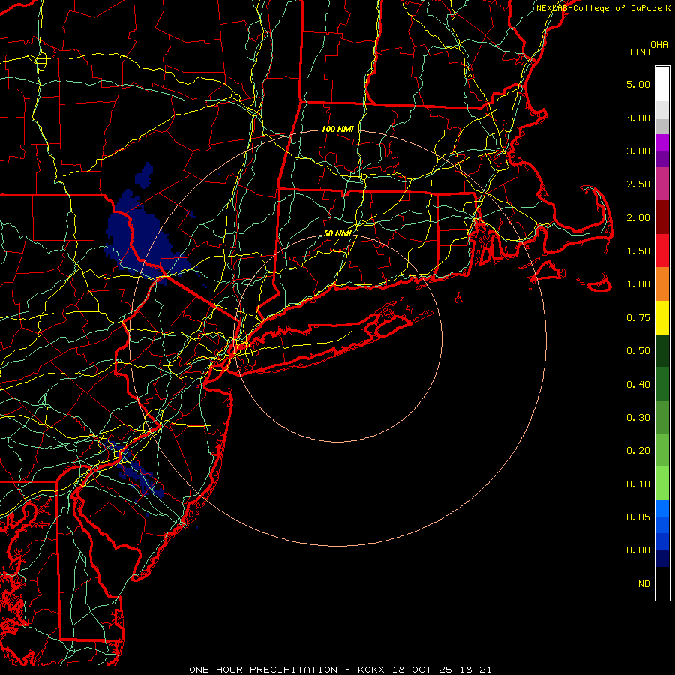675x675 pixels.
Task: Click the 1.50 legend value
Action: click(638, 251)
